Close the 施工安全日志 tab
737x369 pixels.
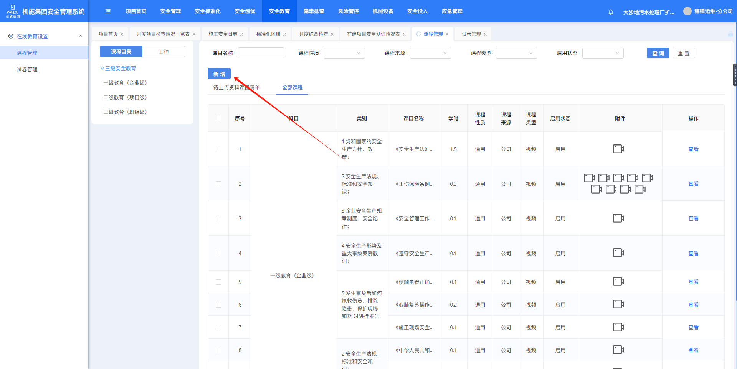coord(241,34)
